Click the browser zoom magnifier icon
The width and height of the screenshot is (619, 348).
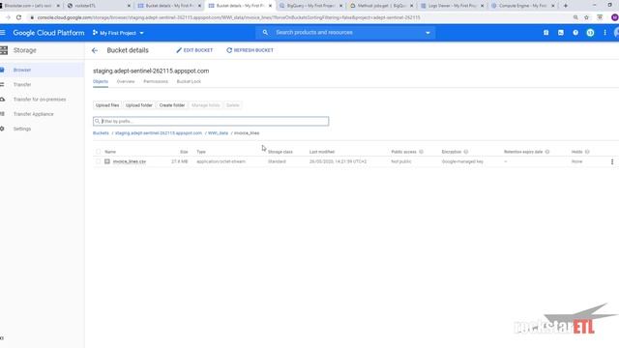[x=575, y=17]
